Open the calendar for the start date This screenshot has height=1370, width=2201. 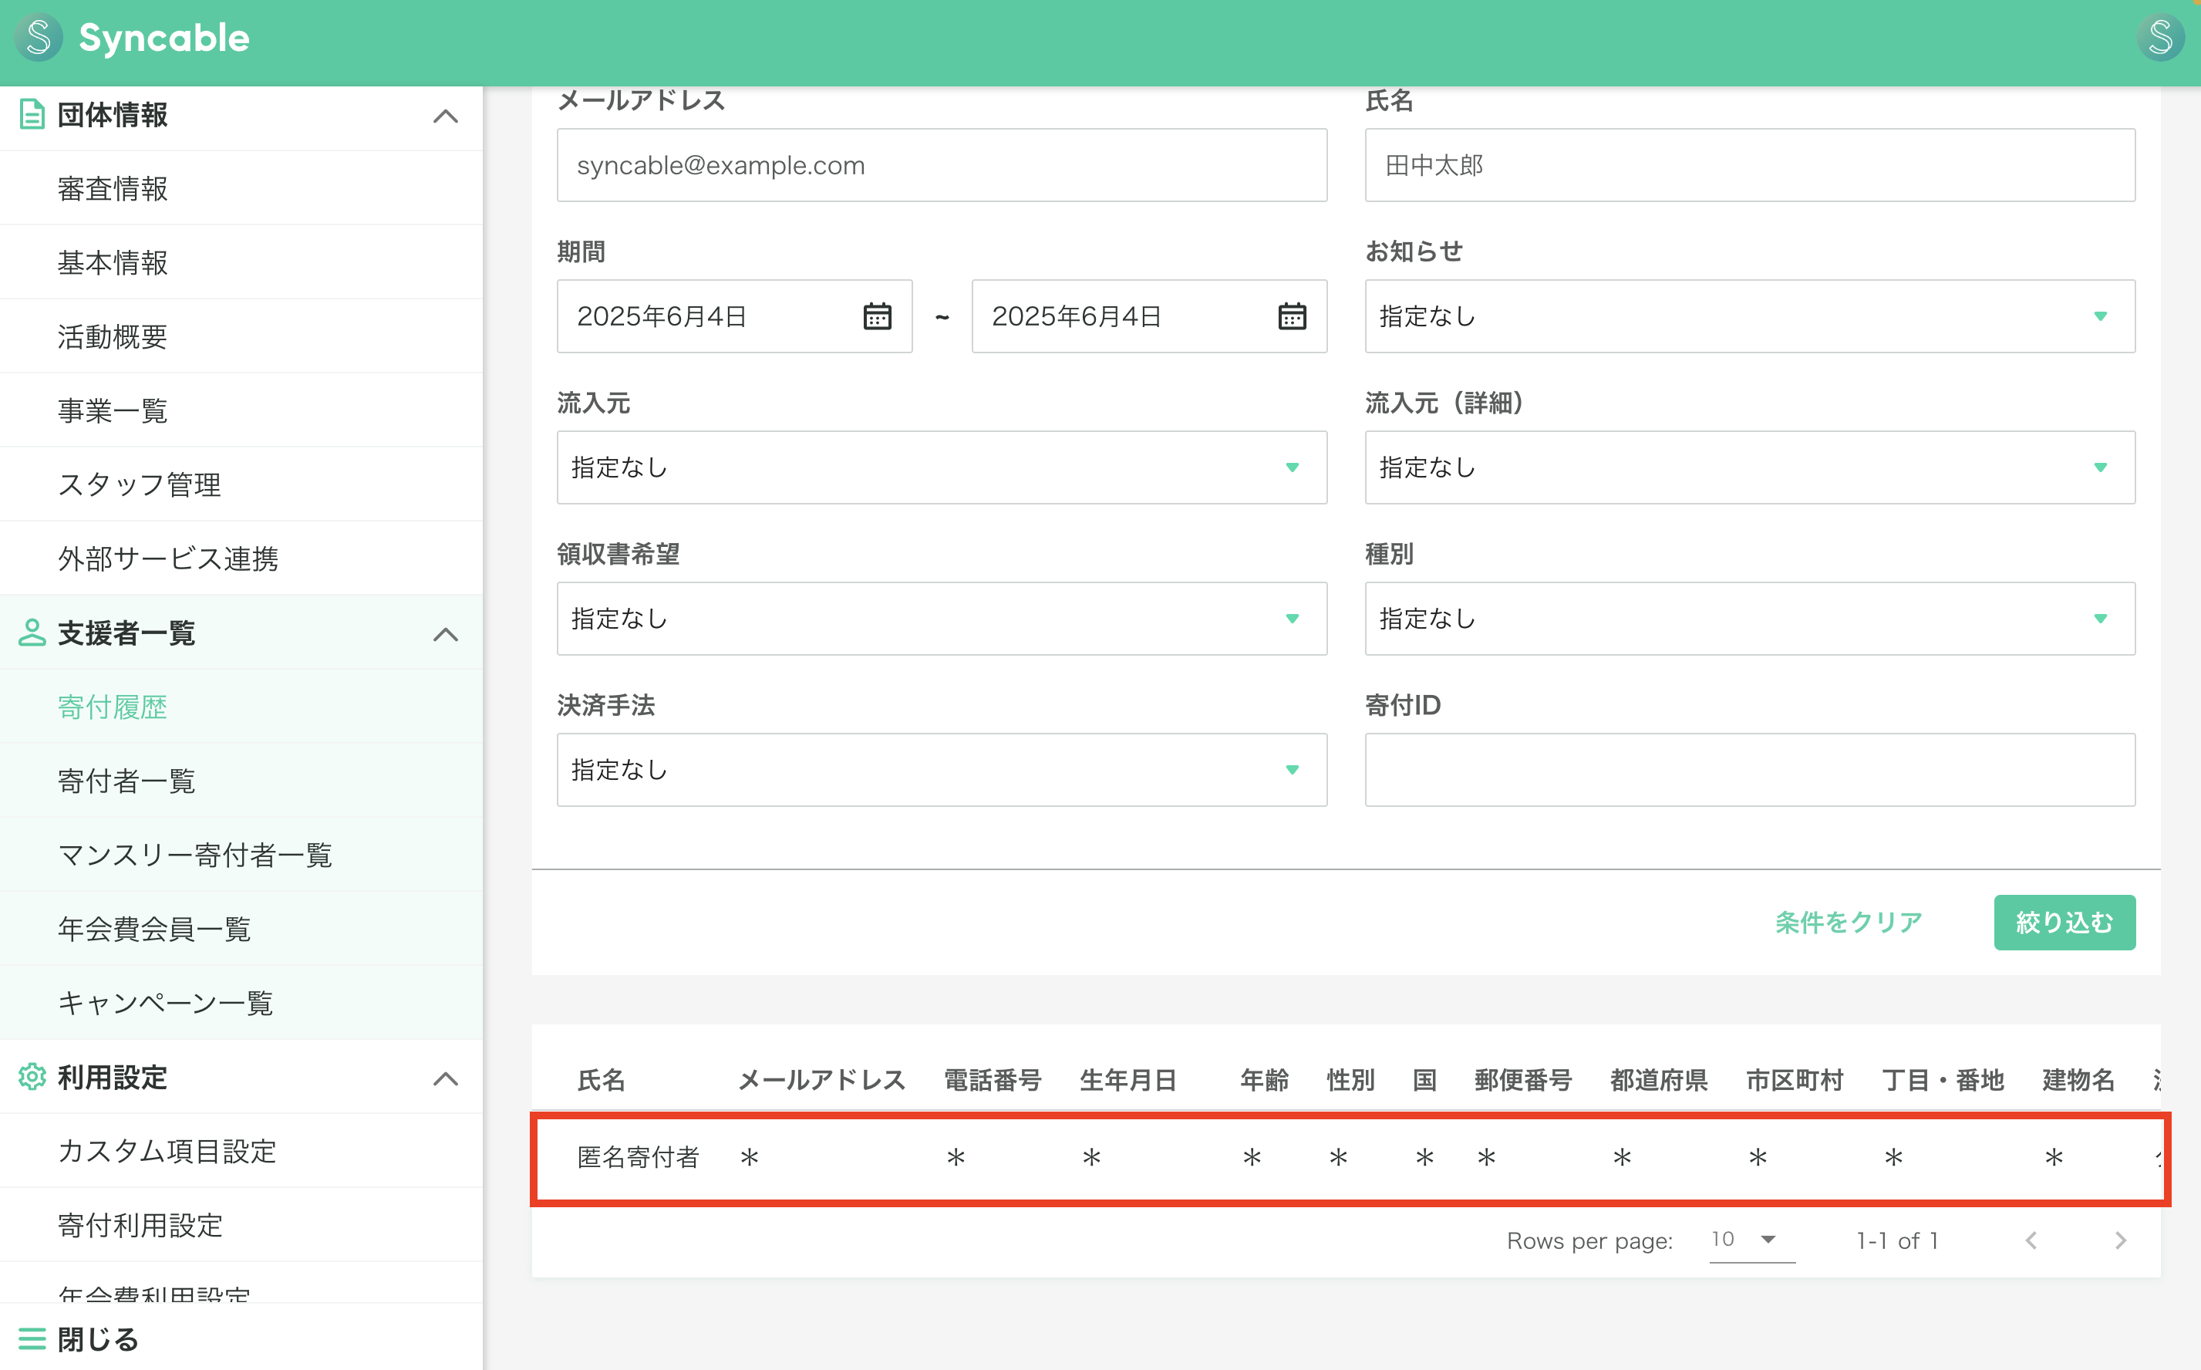875,316
